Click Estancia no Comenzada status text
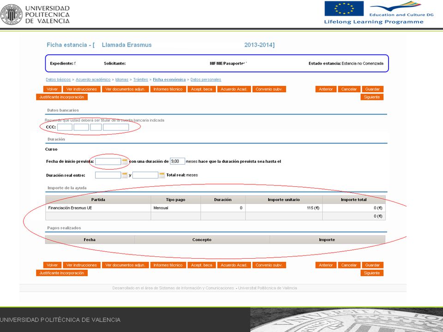The image size is (443, 332). (363, 64)
